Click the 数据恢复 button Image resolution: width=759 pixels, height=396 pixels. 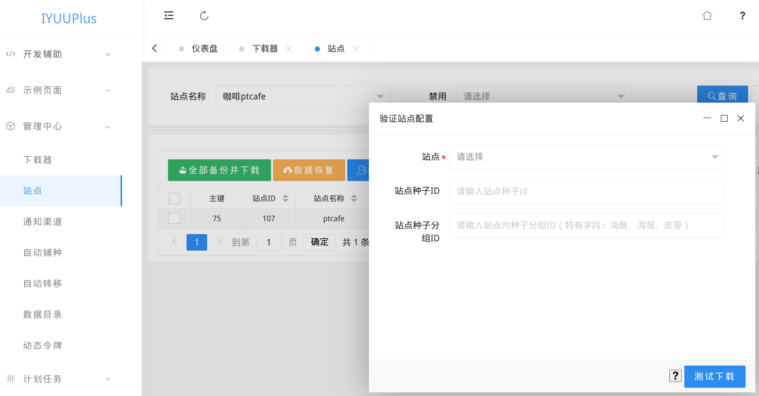[x=309, y=170]
